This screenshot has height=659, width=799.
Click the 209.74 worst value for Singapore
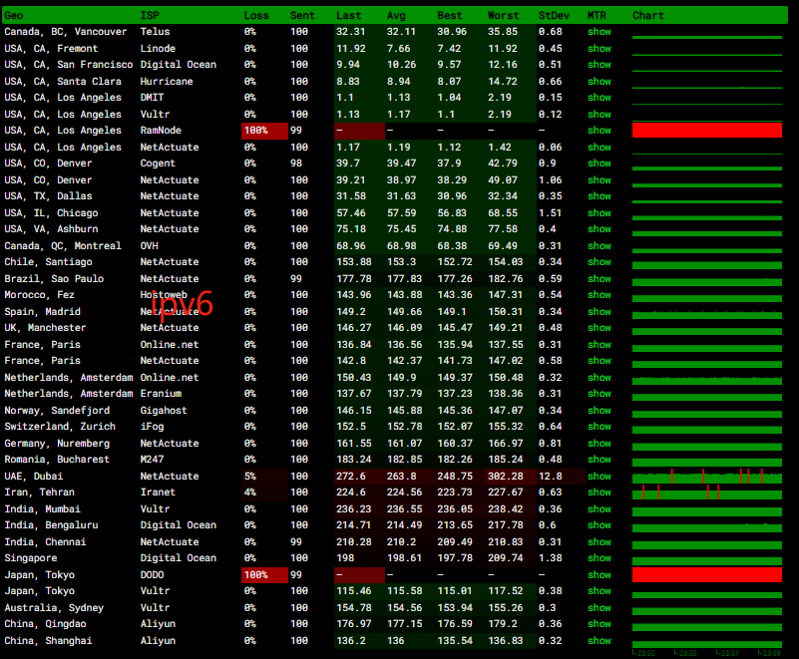pos(505,557)
